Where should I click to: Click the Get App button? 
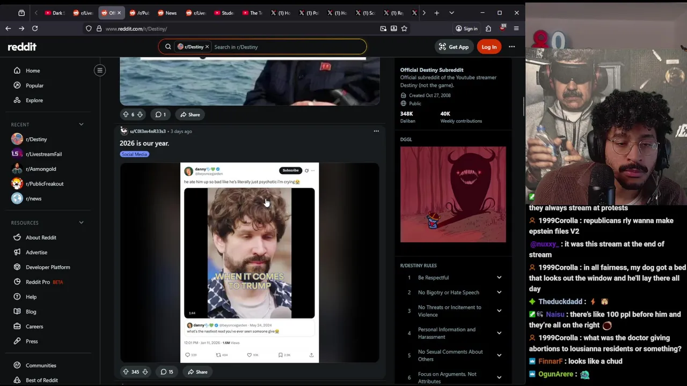(x=454, y=47)
